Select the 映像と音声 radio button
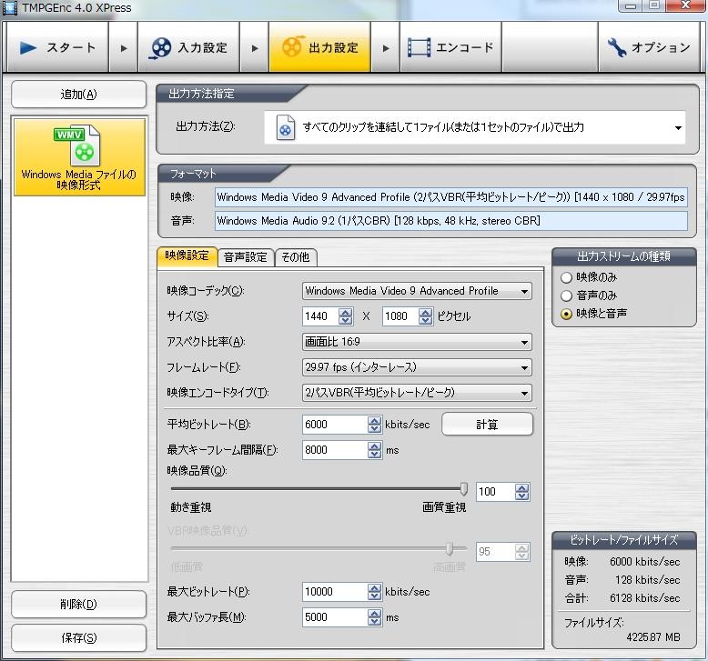 tap(566, 314)
